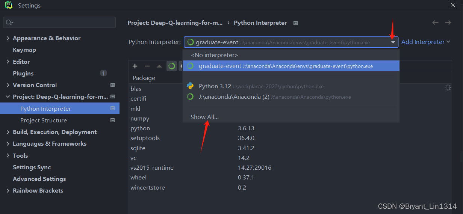Click the project-level icon on Project Structure row
This screenshot has width=463, height=214.
[112, 121]
